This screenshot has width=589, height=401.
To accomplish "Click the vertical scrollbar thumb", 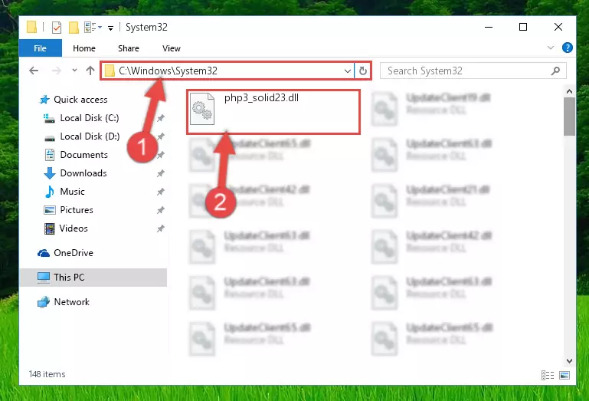I will (x=569, y=117).
